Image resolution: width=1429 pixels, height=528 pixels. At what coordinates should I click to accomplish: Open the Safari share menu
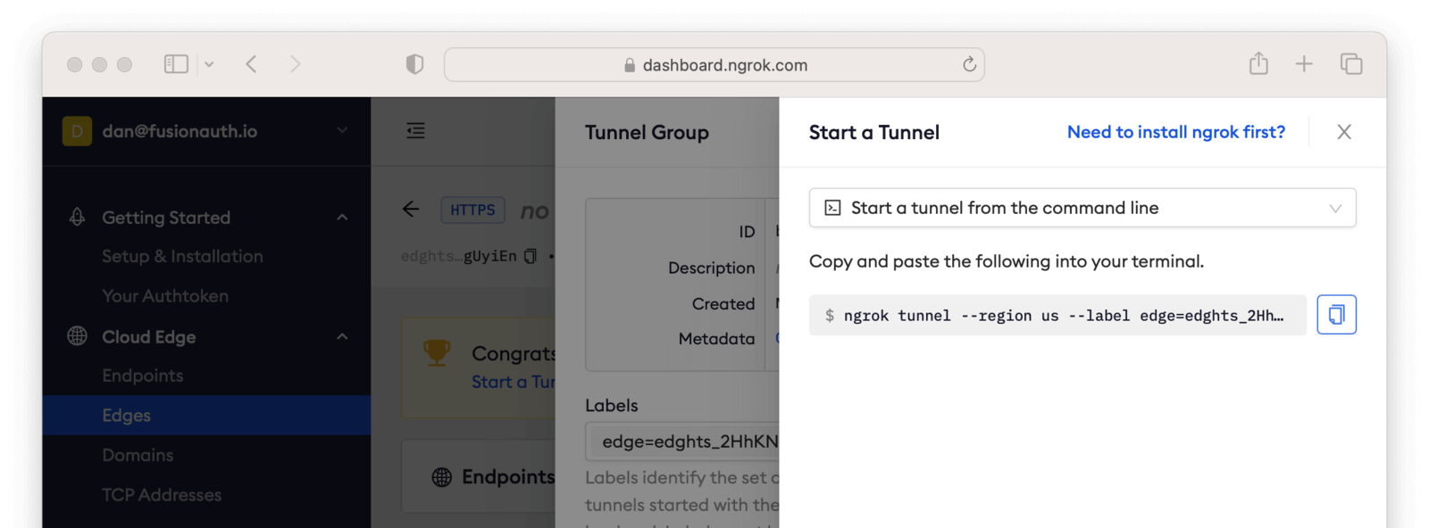pyautogui.click(x=1258, y=63)
